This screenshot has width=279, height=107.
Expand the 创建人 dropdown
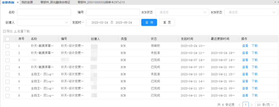click(x=44, y=22)
